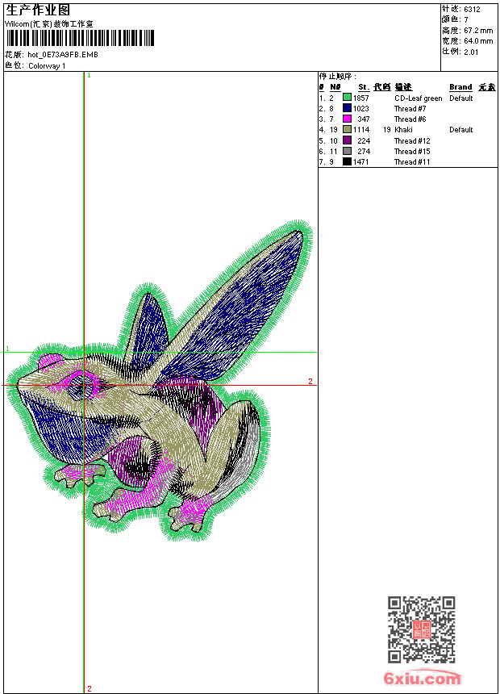Select stitch count value 1023

click(x=361, y=108)
